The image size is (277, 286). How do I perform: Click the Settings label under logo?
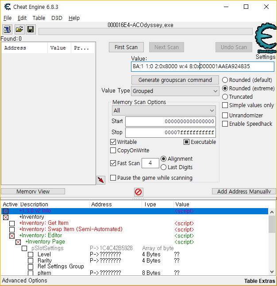click(x=265, y=57)
